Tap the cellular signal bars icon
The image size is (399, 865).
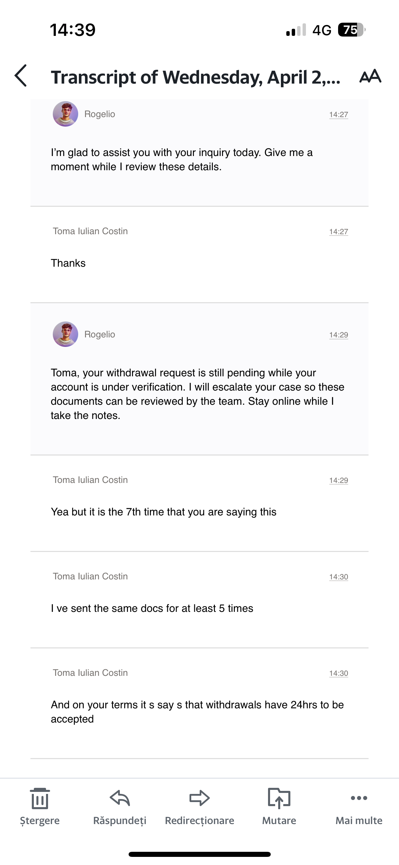tap(296, 30)
